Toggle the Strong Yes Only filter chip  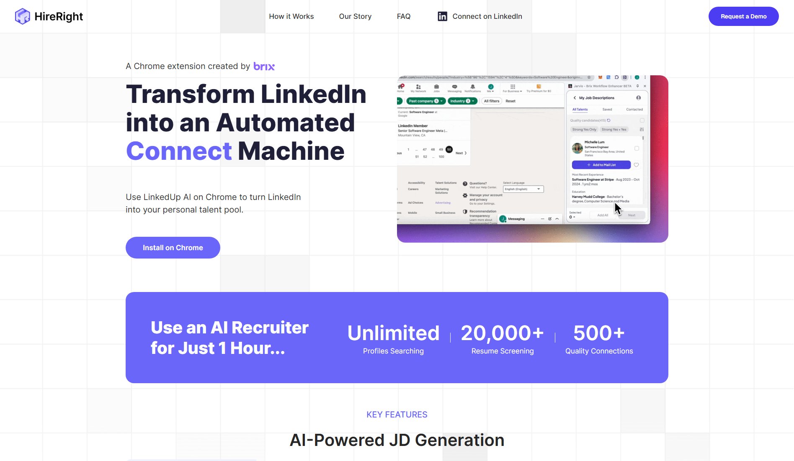pos(584,129)
